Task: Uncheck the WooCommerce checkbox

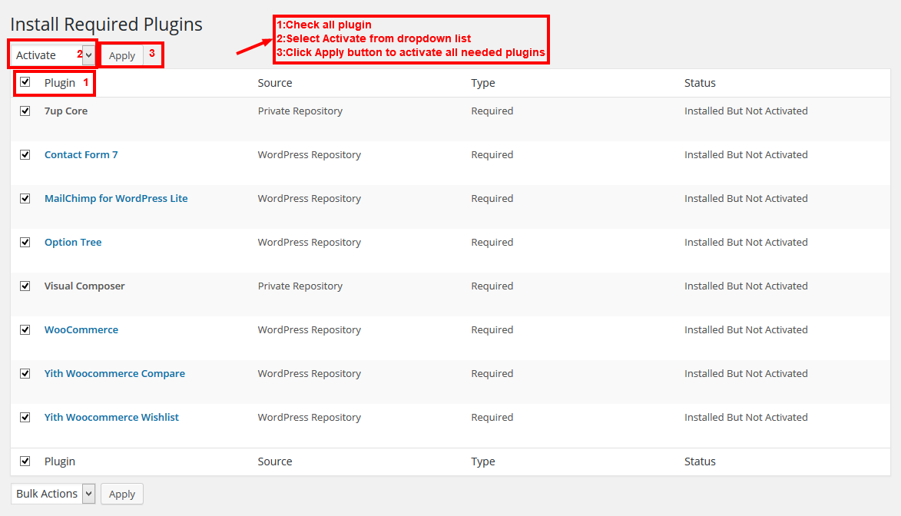Action: click(x=25, y=329)
